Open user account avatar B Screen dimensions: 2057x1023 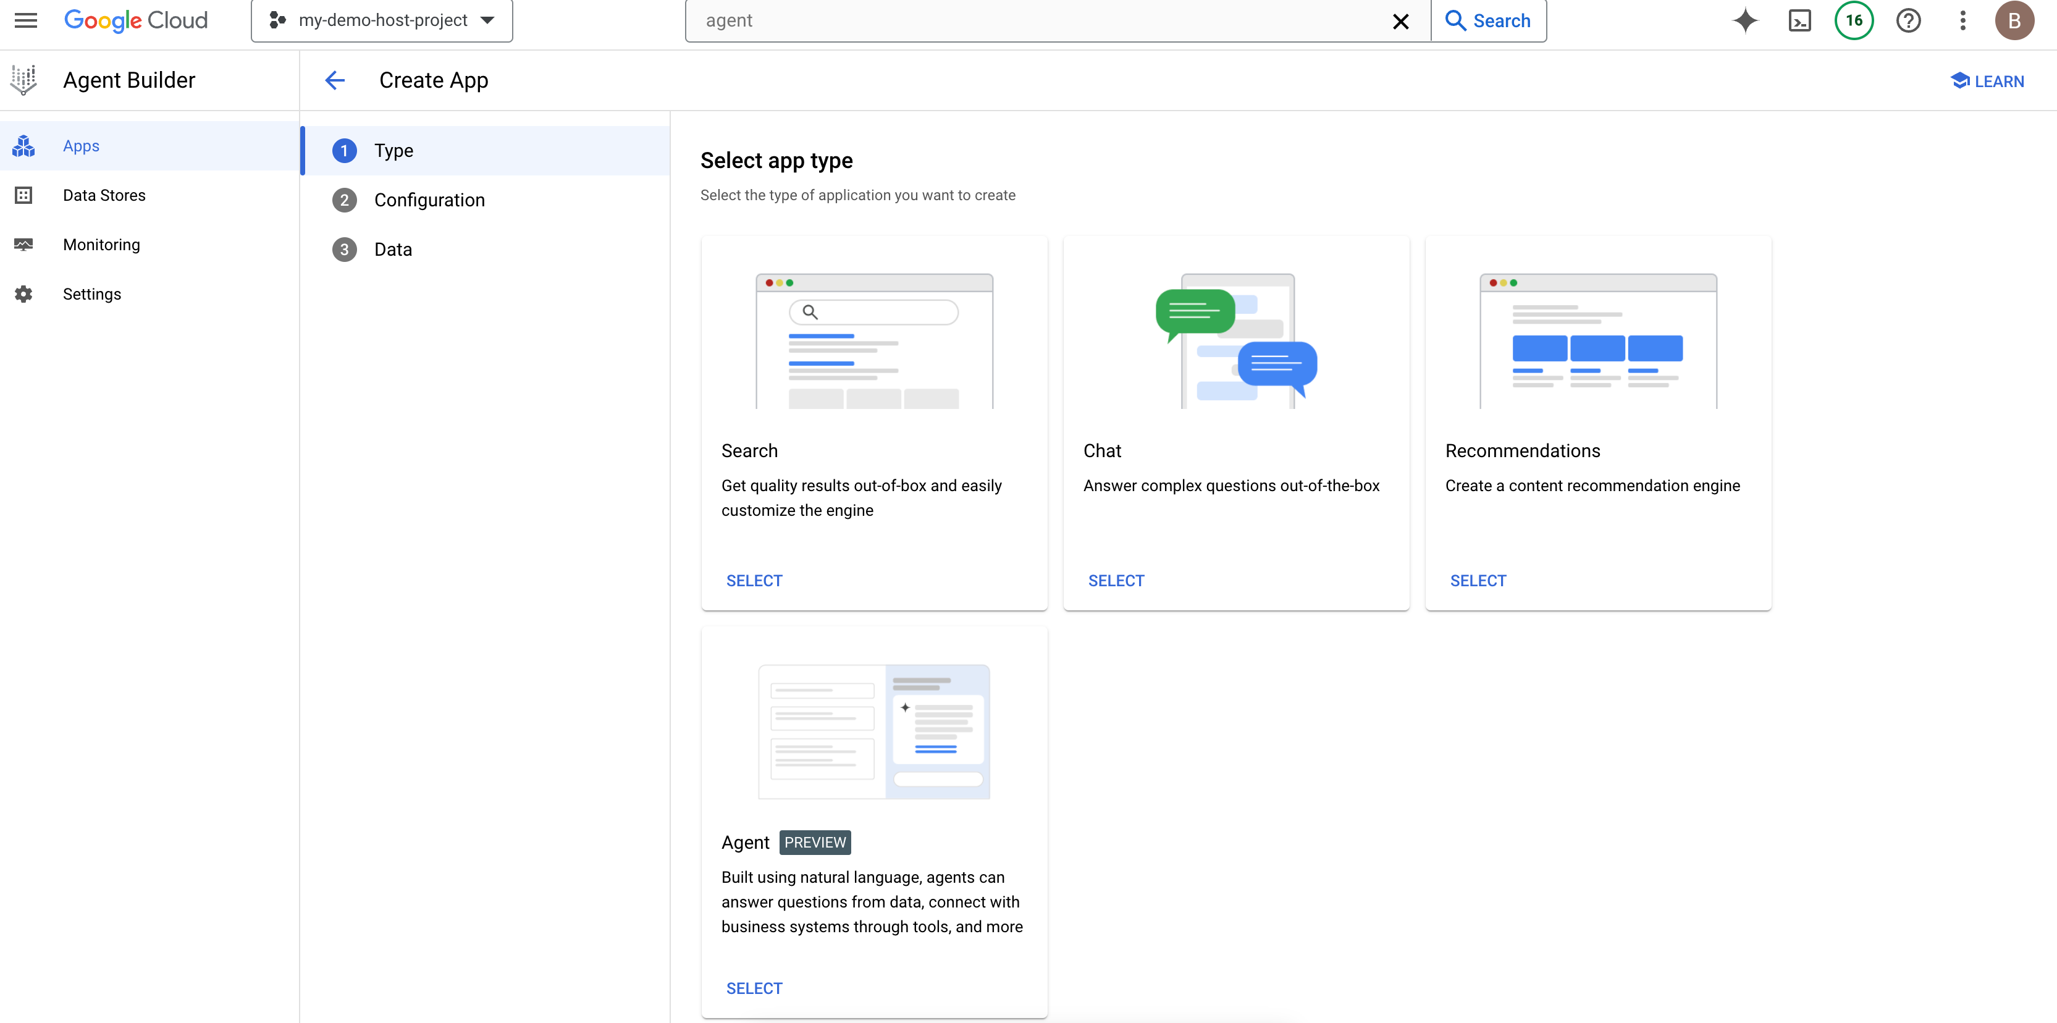tap(2014, 21)
